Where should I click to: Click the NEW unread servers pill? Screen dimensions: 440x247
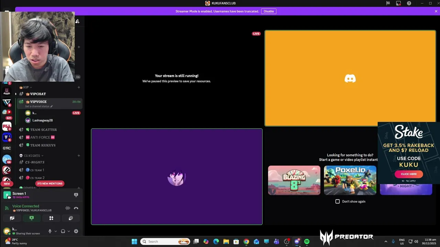point(7,184)
